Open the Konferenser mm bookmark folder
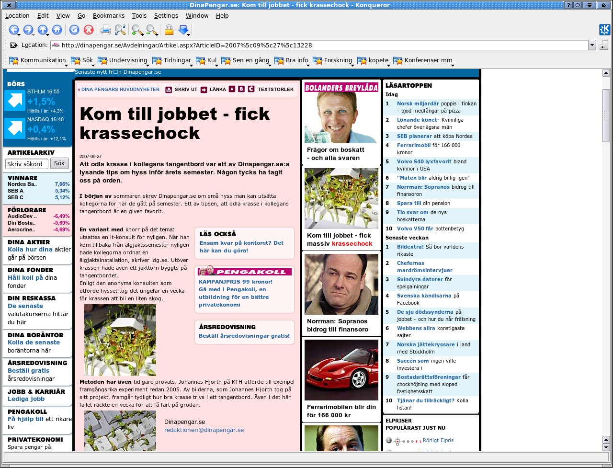 click(x=423, y=60)
